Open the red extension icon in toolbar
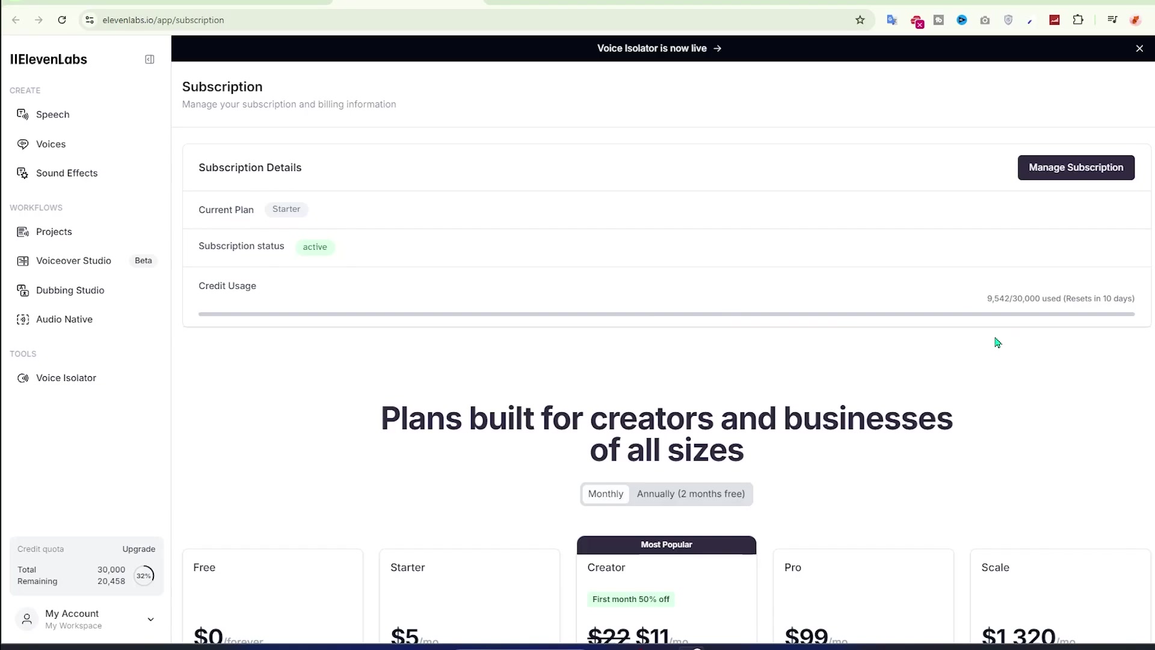The image size is (1155, 650). click(1055, 20)
